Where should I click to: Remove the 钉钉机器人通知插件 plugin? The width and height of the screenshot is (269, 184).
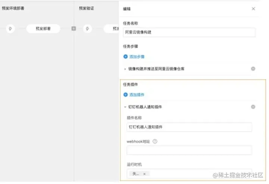click(x=253, y=107)
